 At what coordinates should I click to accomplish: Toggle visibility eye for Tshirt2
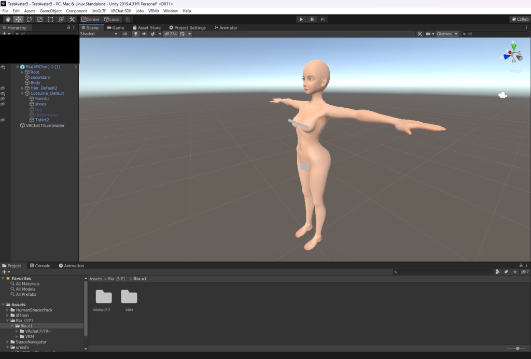pos(3,120)
